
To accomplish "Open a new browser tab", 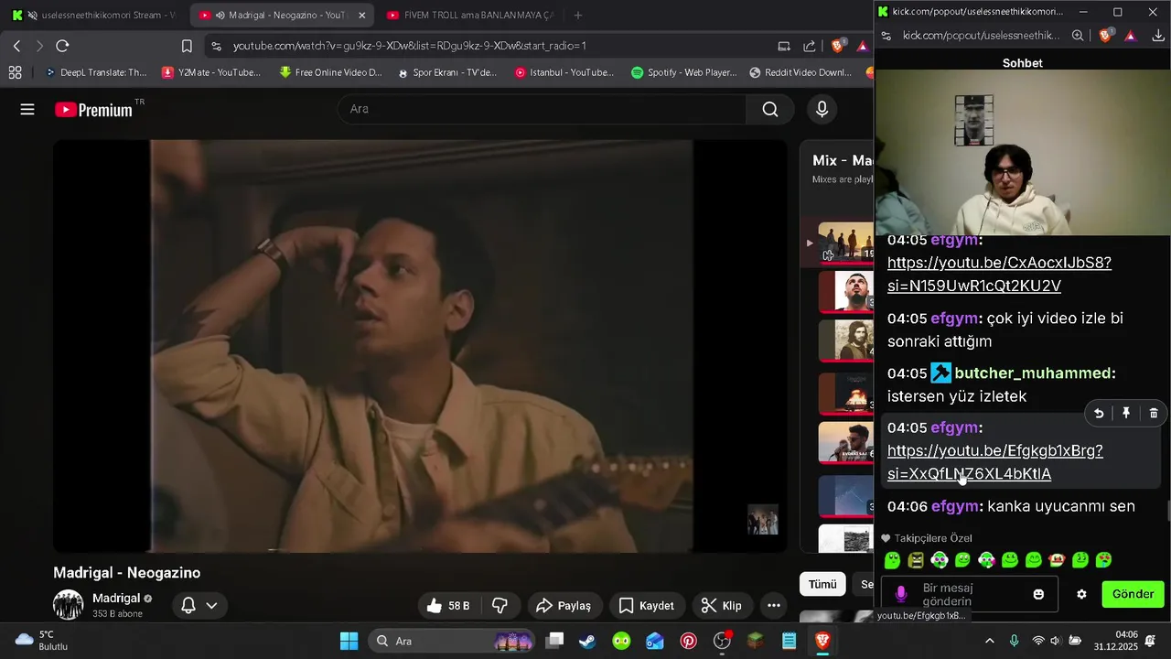I will coord(577,16).
